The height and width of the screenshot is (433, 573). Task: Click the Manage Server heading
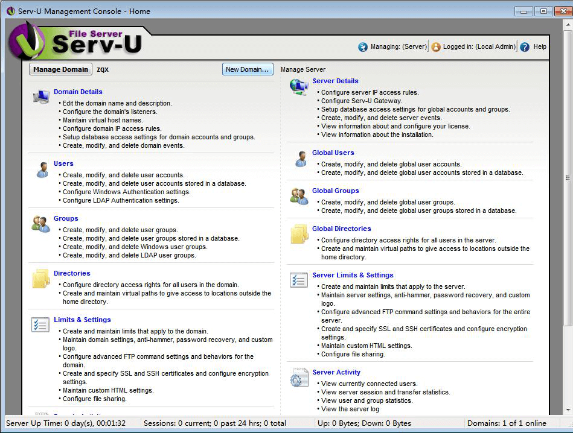[x=303, y=69]
